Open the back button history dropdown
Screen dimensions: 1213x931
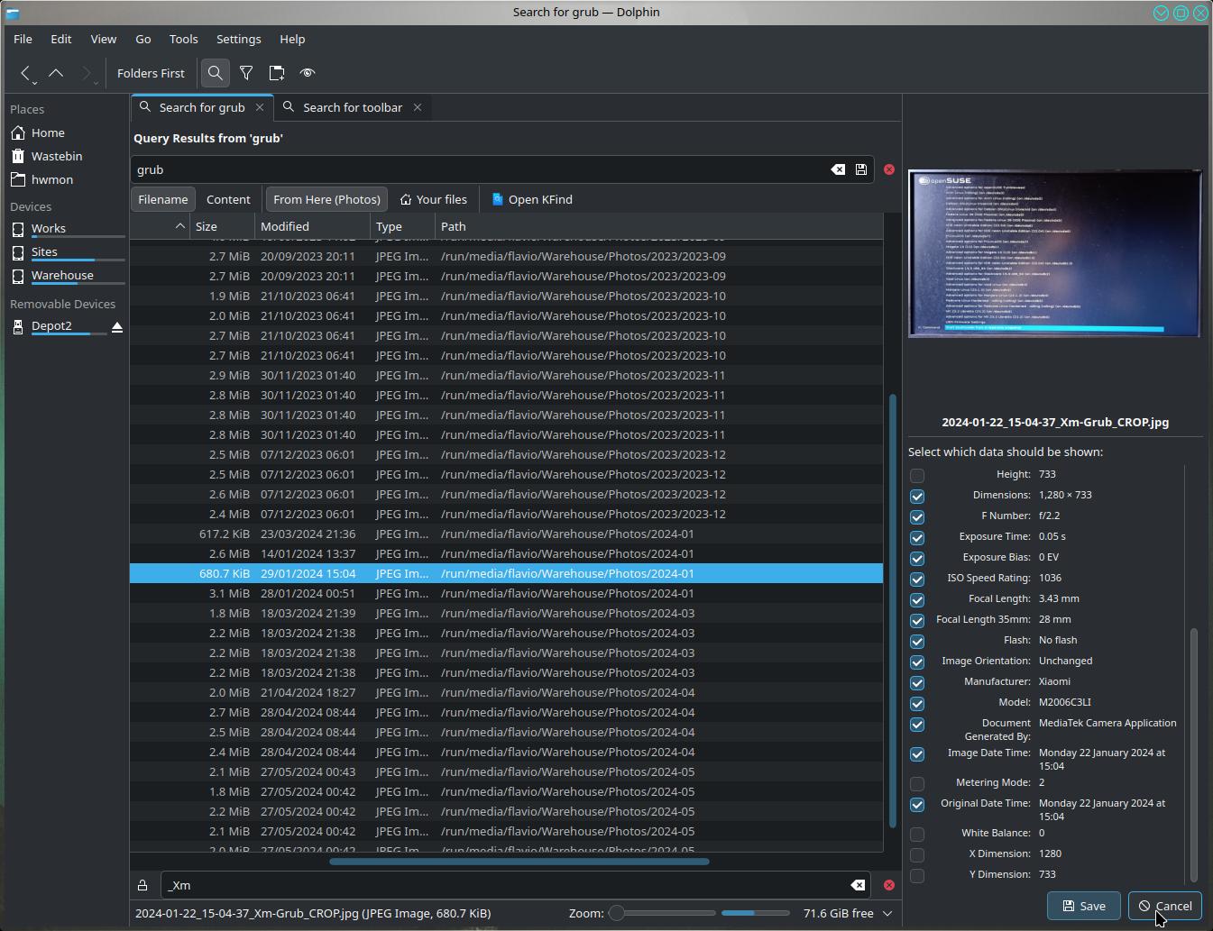click(34, 82)
